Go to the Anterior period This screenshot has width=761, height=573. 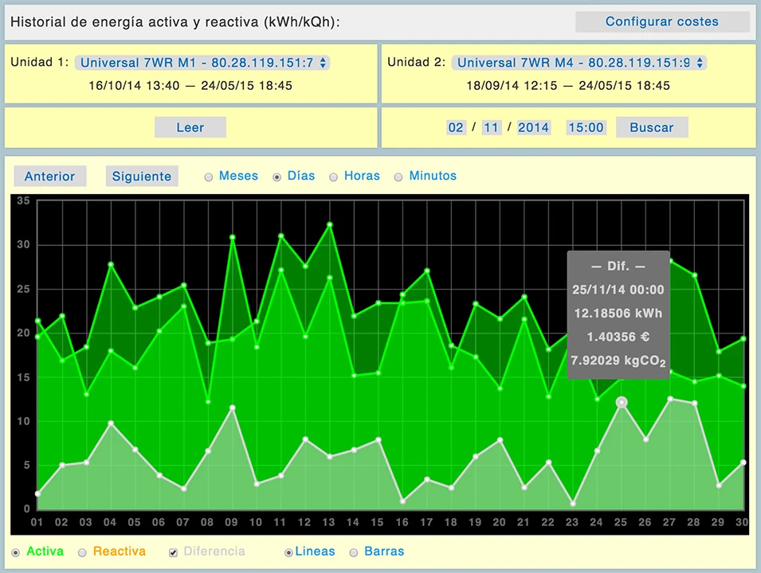[49, 177]
